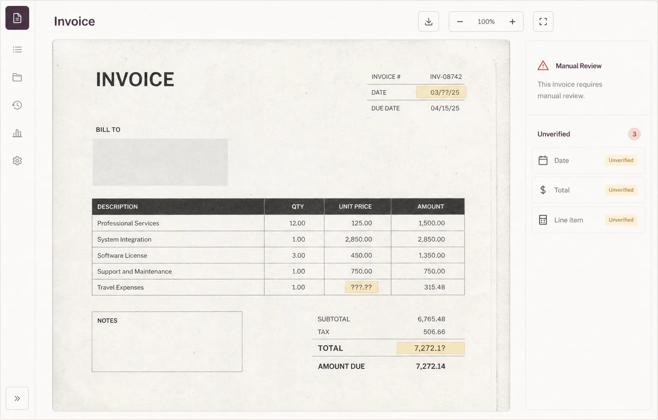658x420 pixels.
Task: Open the document icon in the sidebar
Action: pyautogui.click(x=17, y=18)
